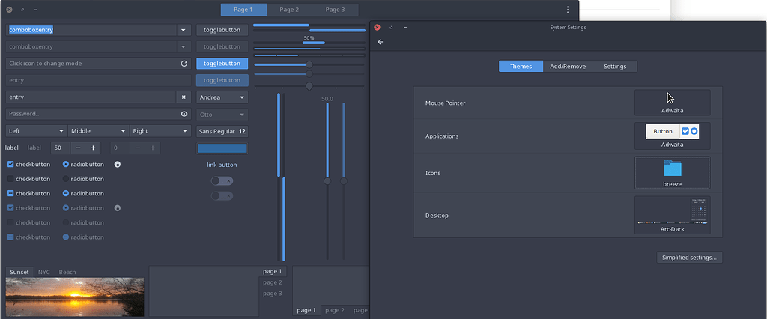This screenshot has width=767, height=319.
Task: Follow the link button
Action: [x=222, y=165]
